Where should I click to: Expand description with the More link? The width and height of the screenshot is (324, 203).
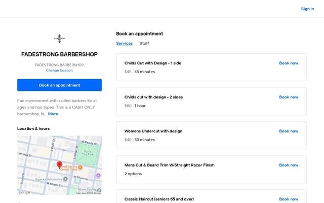[53, 114]
